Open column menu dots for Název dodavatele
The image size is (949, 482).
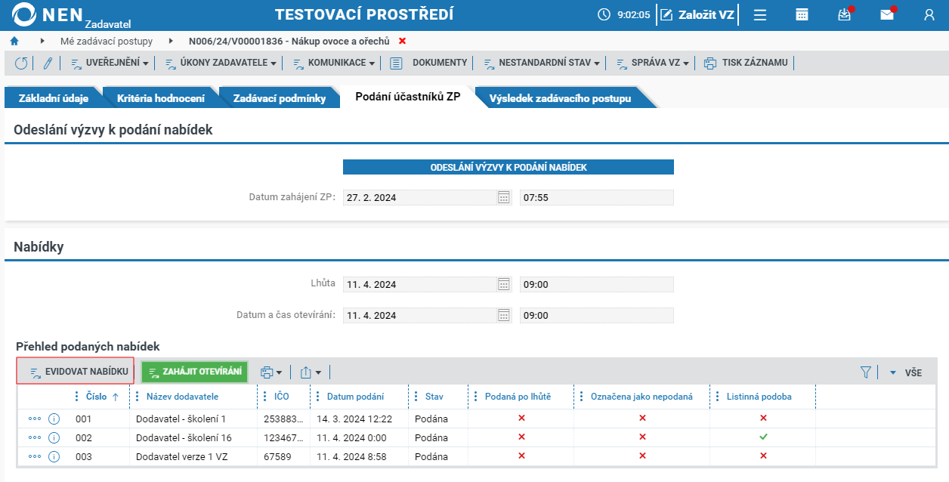(137, 397)
